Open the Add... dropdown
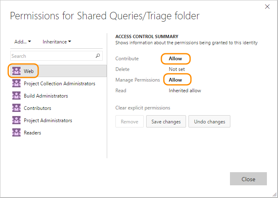This screenshot has width=278, height=198. coord(23,42)
